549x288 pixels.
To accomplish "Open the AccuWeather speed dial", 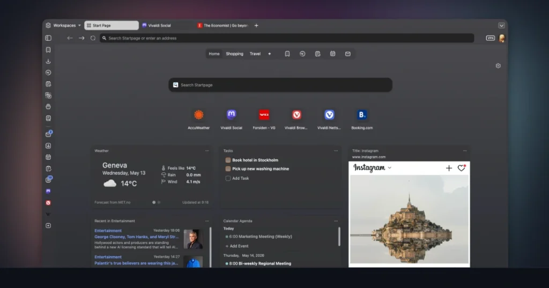I will click(x=198, y=119).
